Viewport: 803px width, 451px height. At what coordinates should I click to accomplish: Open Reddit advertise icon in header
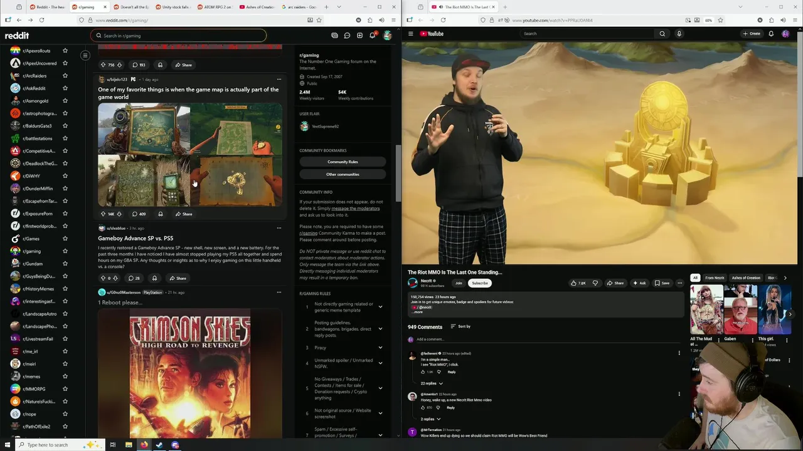click(x=334, y=36)
